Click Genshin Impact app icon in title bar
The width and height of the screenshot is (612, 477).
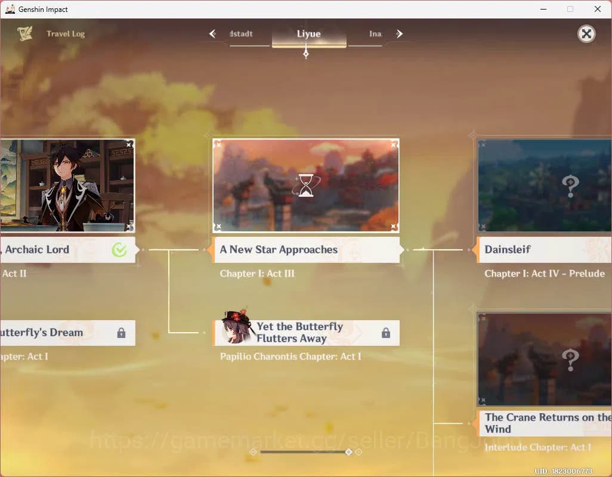click(10, 9)
